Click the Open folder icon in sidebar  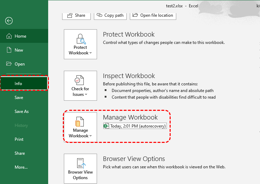9,64
